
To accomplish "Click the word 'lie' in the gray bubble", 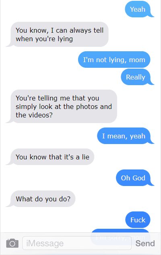I will coord(85,157).
